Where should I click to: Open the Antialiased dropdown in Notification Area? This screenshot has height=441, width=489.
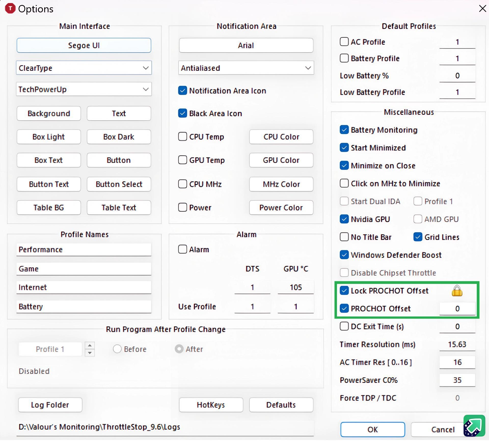click(x=246, y=68)
